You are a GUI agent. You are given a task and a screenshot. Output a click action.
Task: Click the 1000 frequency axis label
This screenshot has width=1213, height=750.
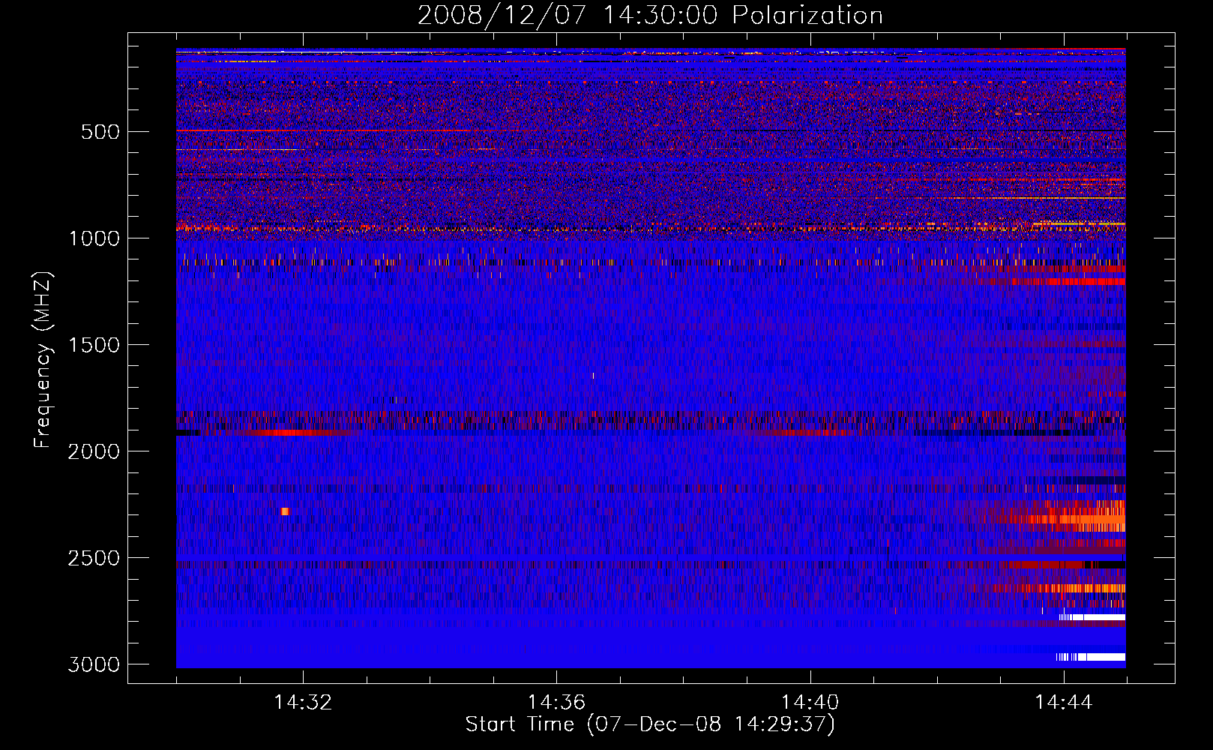[x=94, y=238]
